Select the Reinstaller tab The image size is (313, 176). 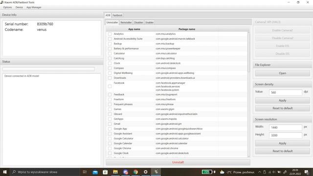click(x=126, y=22)
